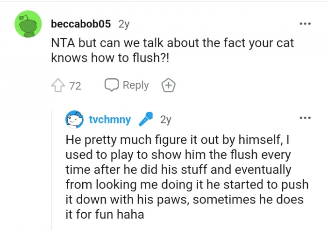
Task: Give an award with the plus icon
Action: pos(169,85)
